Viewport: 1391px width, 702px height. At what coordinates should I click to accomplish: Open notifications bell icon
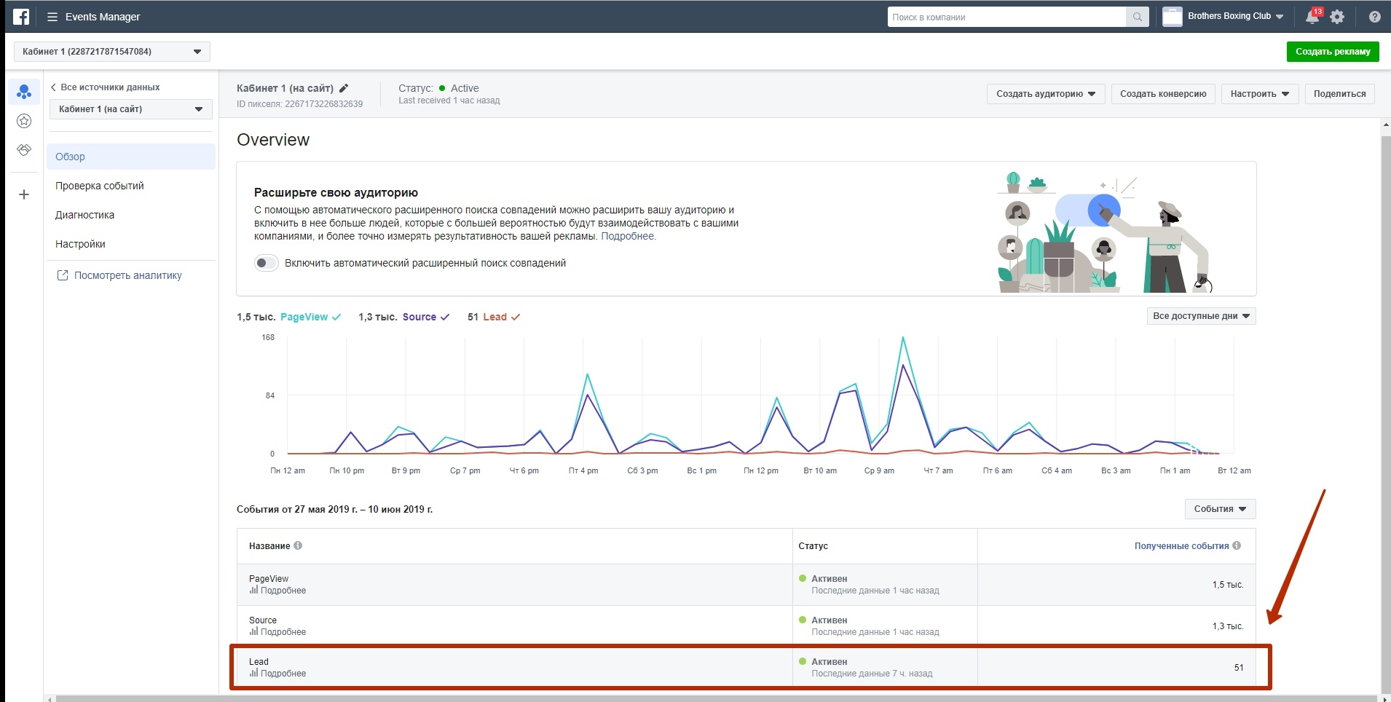coord(1312,16)
